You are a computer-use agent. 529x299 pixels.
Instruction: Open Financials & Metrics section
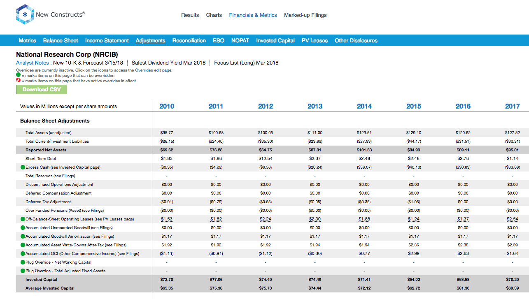click(x=253, y=15)
